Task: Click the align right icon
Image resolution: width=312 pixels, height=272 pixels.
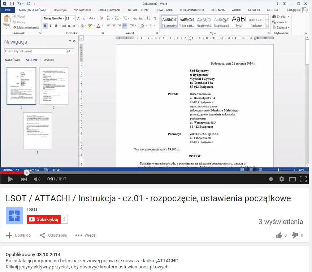Action: click(x=120, y=26)
